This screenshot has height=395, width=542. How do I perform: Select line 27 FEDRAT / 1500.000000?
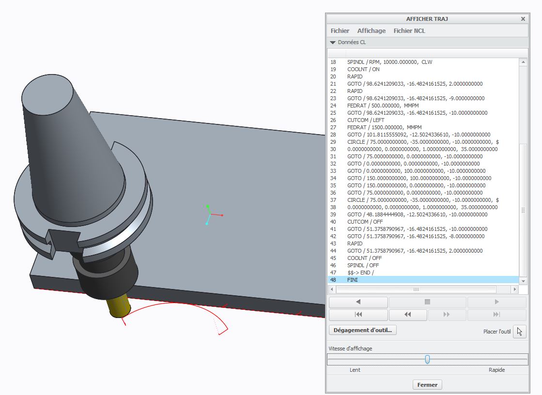423,127
